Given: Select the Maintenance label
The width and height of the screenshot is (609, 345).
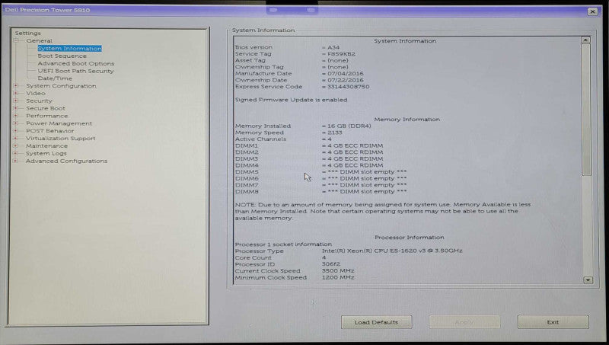Looking at the screenshot, I should (46, 145).
